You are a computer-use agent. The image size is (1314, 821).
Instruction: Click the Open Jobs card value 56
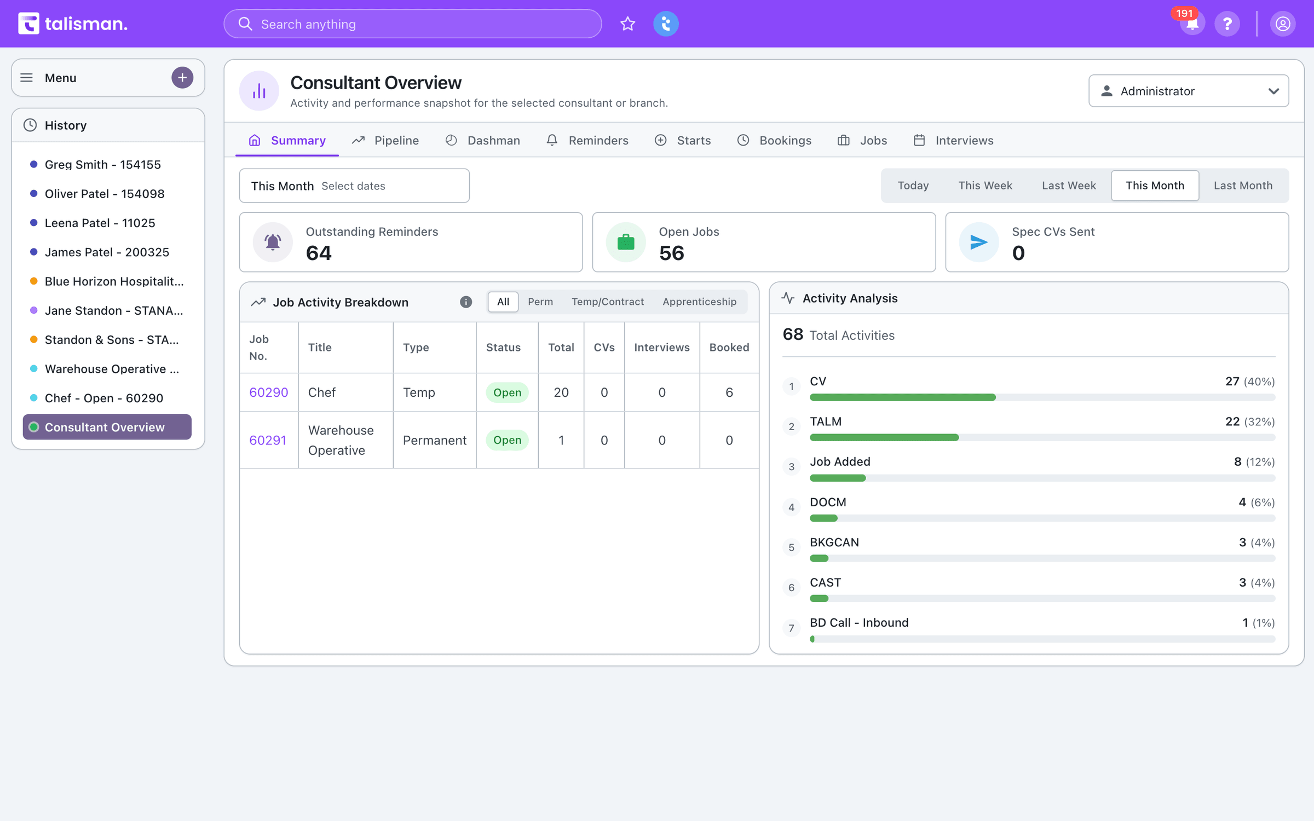pos(672,253)
